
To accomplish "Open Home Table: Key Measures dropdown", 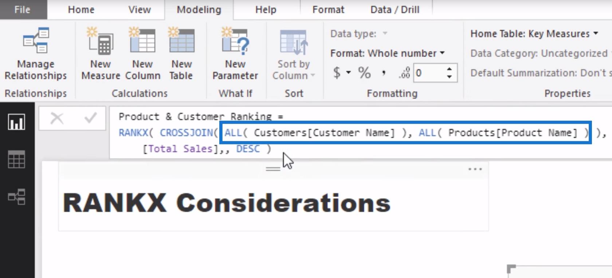I will [x=534, y=34].
